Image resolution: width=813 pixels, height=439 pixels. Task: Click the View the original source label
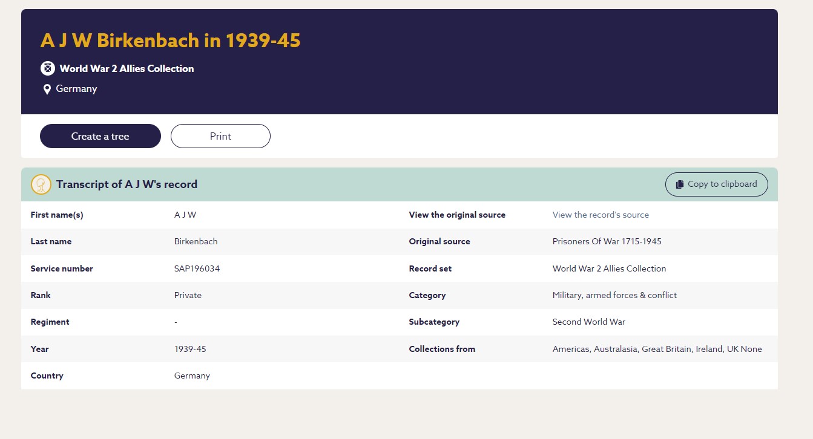(457, 215)
